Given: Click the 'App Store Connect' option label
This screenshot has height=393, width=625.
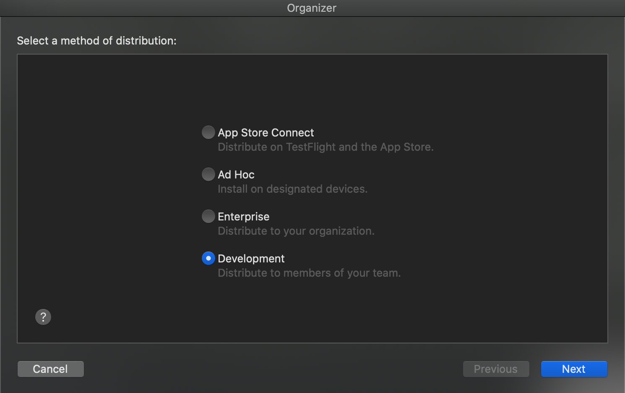Looking at the screenshot, I should tap(266, 133).
